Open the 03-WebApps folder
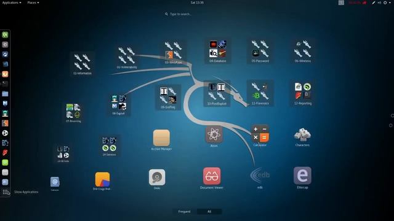Image resolution: width=394 pixels, height=221 pixels. tap(174, 52)
